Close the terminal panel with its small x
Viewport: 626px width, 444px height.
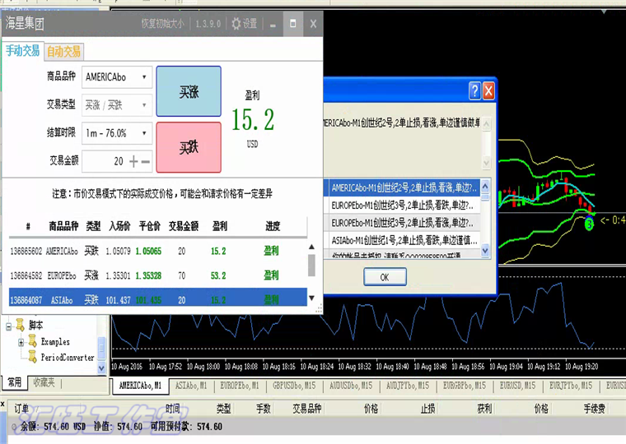pos(2,405)
